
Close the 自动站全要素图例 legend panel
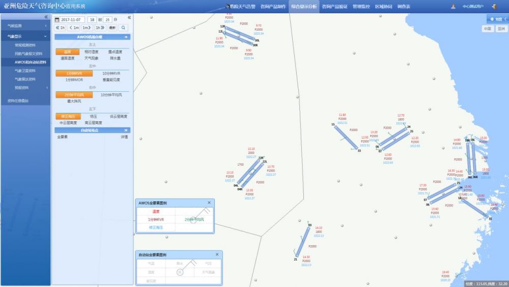click(217, 254)
